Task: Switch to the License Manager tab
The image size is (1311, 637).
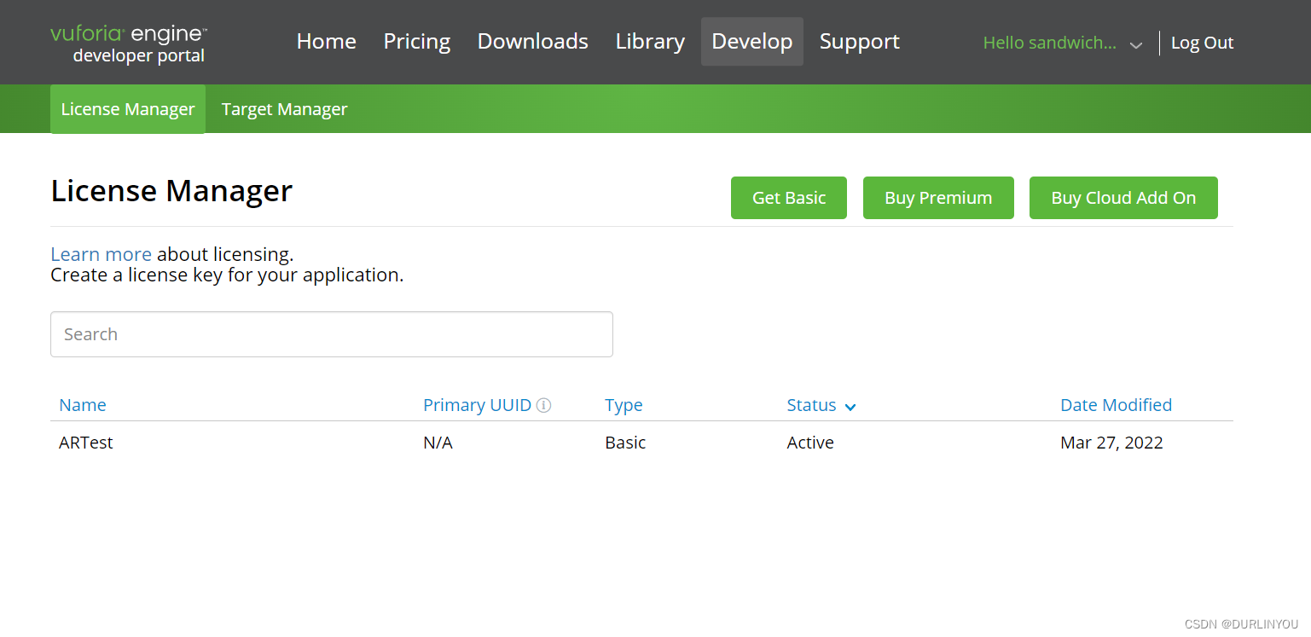Action: pyautogui.click(x=128, y=109)
